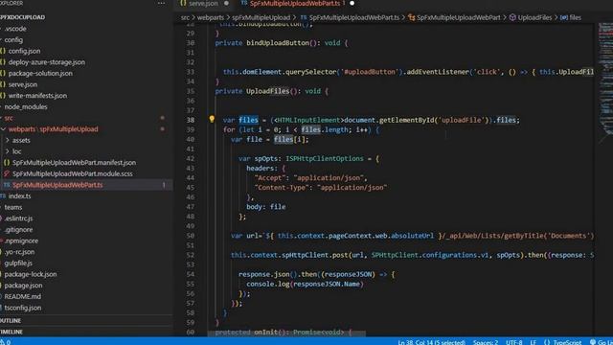Open index.ts file
Viewport: 613px width, 345px height.
click(x=19, y=195)
